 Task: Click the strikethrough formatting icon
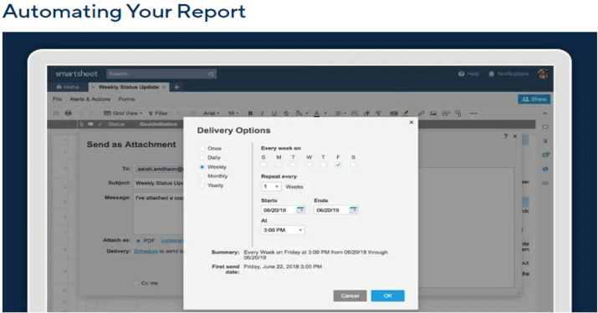[286, 113]
